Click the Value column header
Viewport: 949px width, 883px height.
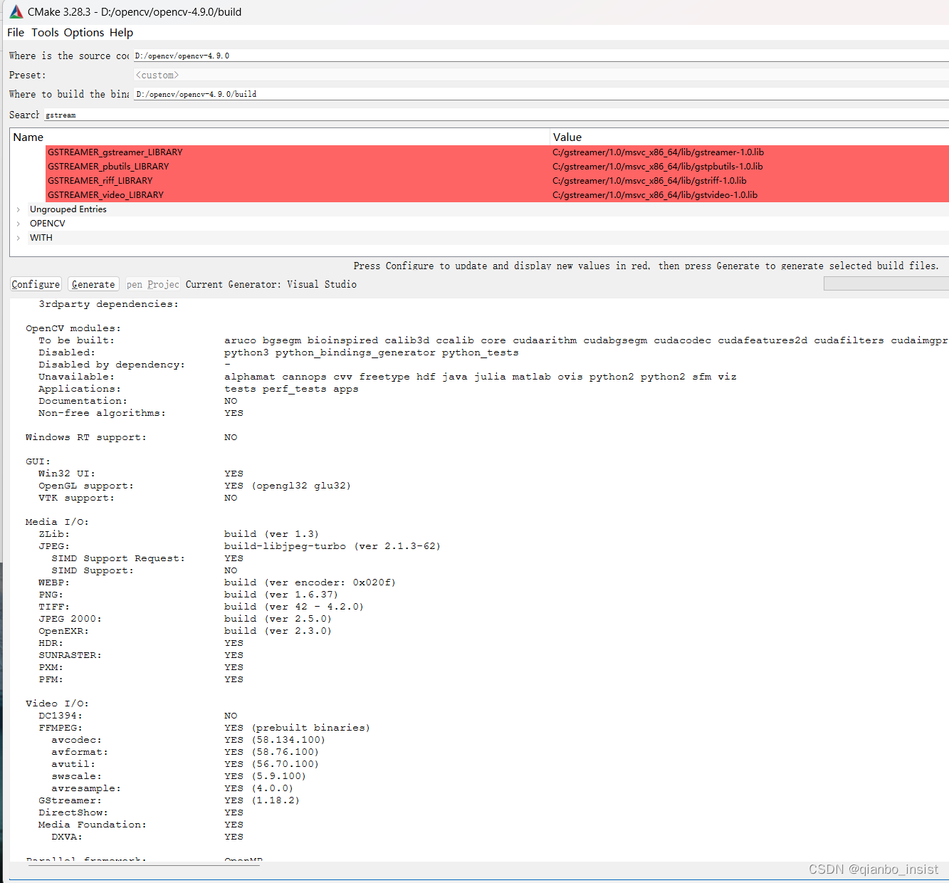tap(750, 137)
